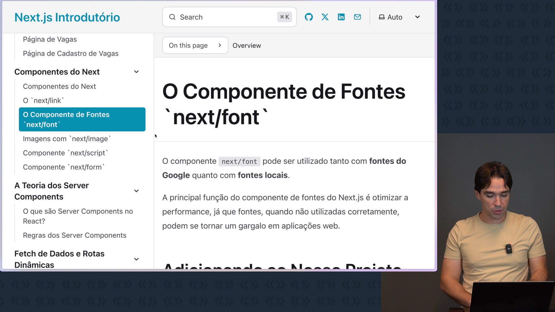This screenshot has width=555, height=312.
Task: Select the Overview breadcrumb label
Action: click(x=247, y=46)
